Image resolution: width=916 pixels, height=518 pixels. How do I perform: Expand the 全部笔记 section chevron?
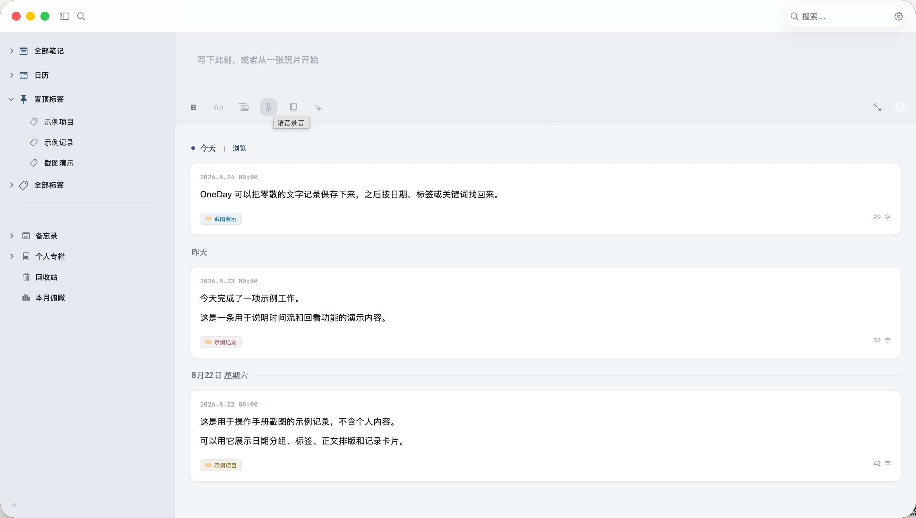coord(12,51)
